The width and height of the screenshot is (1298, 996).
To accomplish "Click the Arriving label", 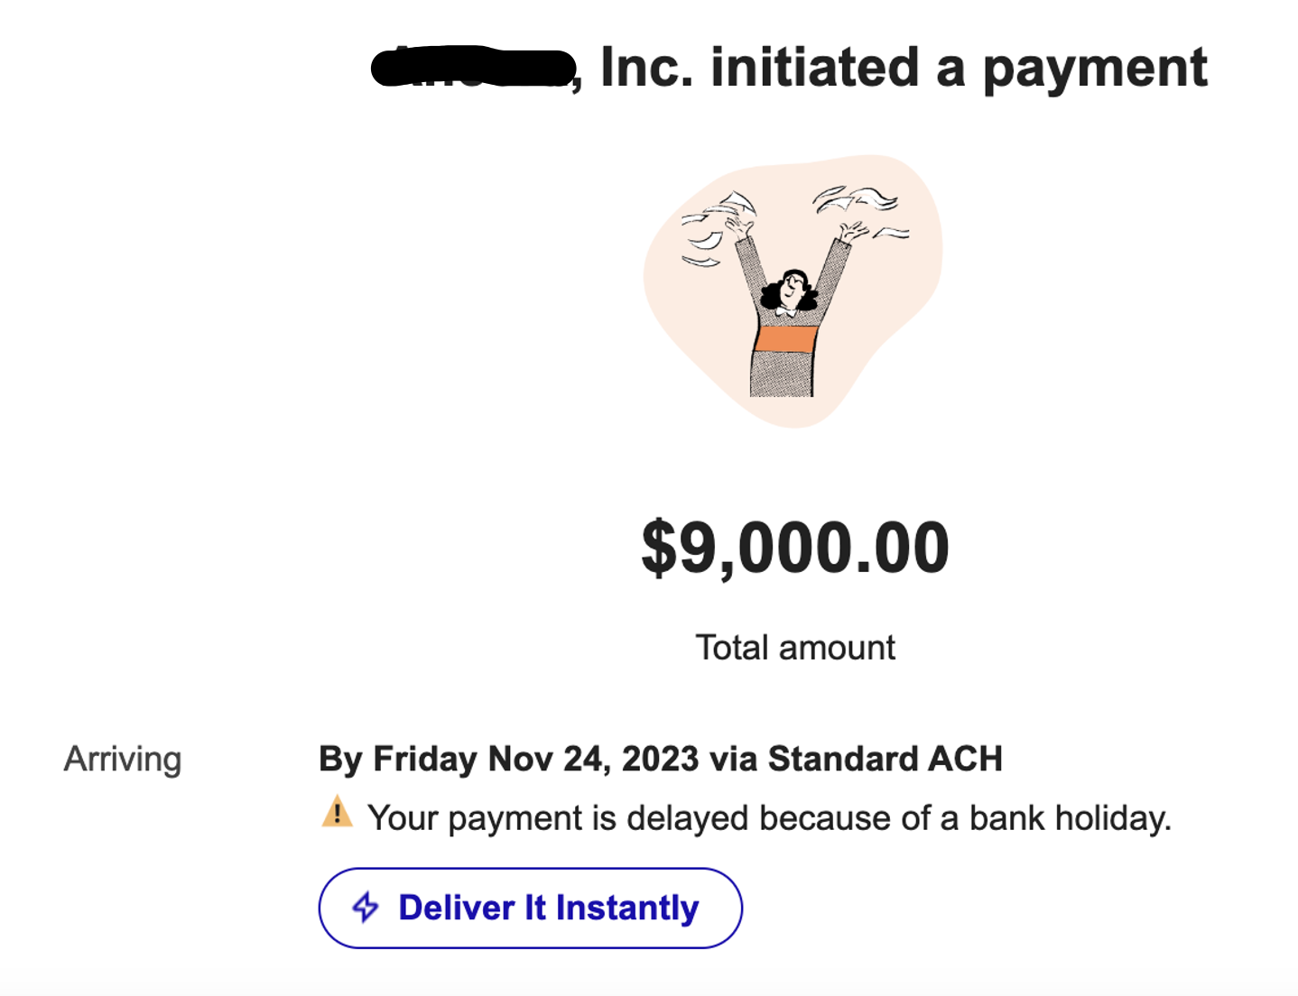I will [123, 760].
